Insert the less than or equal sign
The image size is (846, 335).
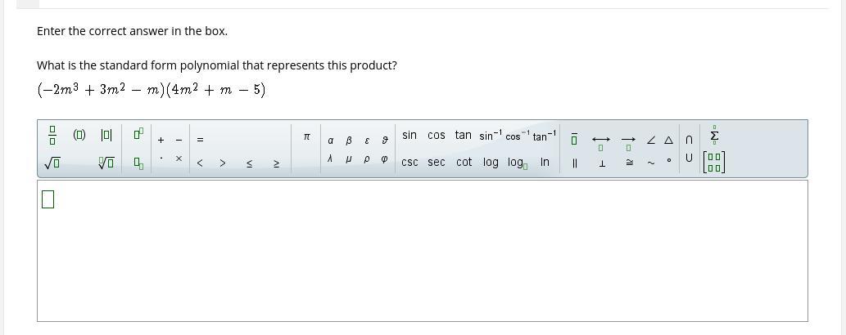pyautogui.click(x=250, y=163)
